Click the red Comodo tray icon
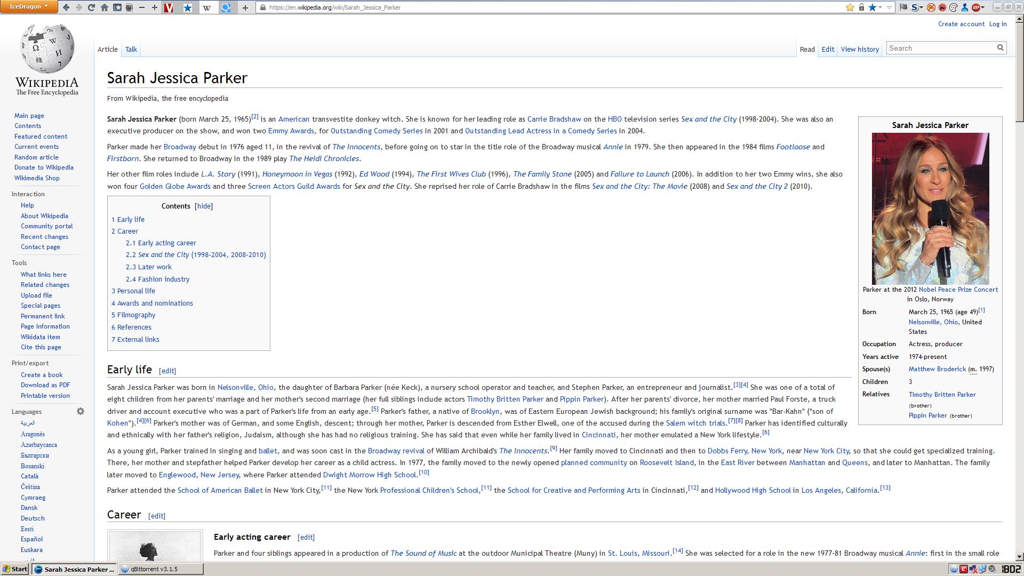The width and height of the screenshot is (1024, 576). point(964,569)
